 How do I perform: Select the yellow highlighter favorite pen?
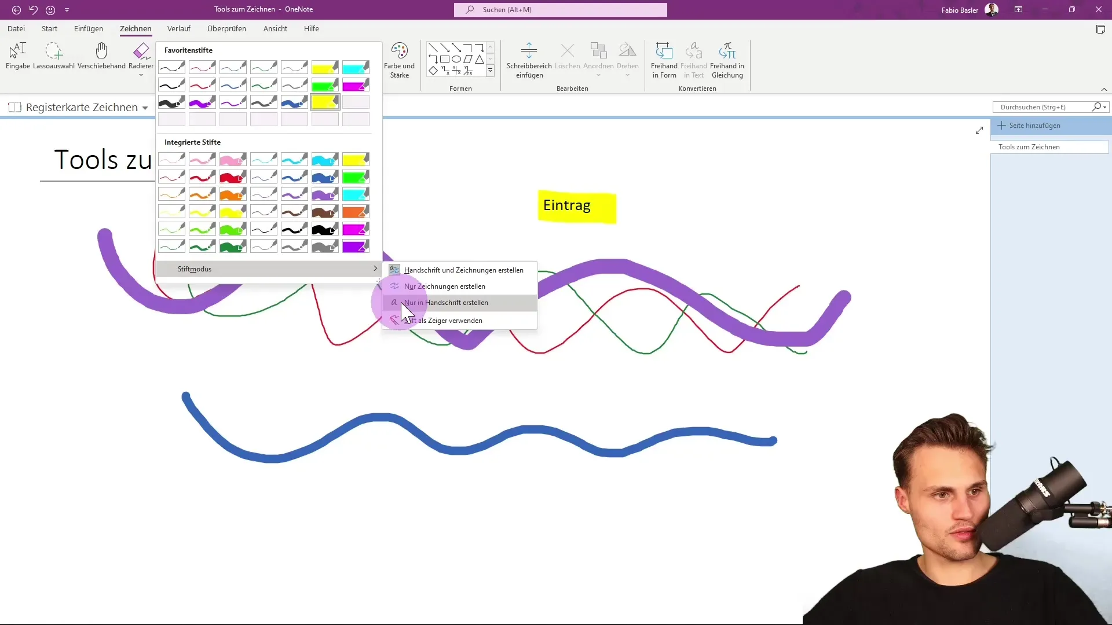click(325, 68)
